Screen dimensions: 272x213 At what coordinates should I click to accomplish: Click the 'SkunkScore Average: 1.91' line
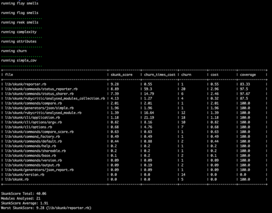[x=25, y=203]
